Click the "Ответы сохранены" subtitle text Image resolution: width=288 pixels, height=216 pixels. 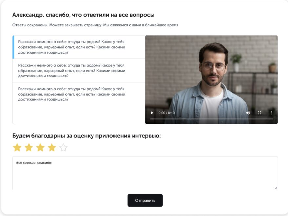tap(95, 25)
